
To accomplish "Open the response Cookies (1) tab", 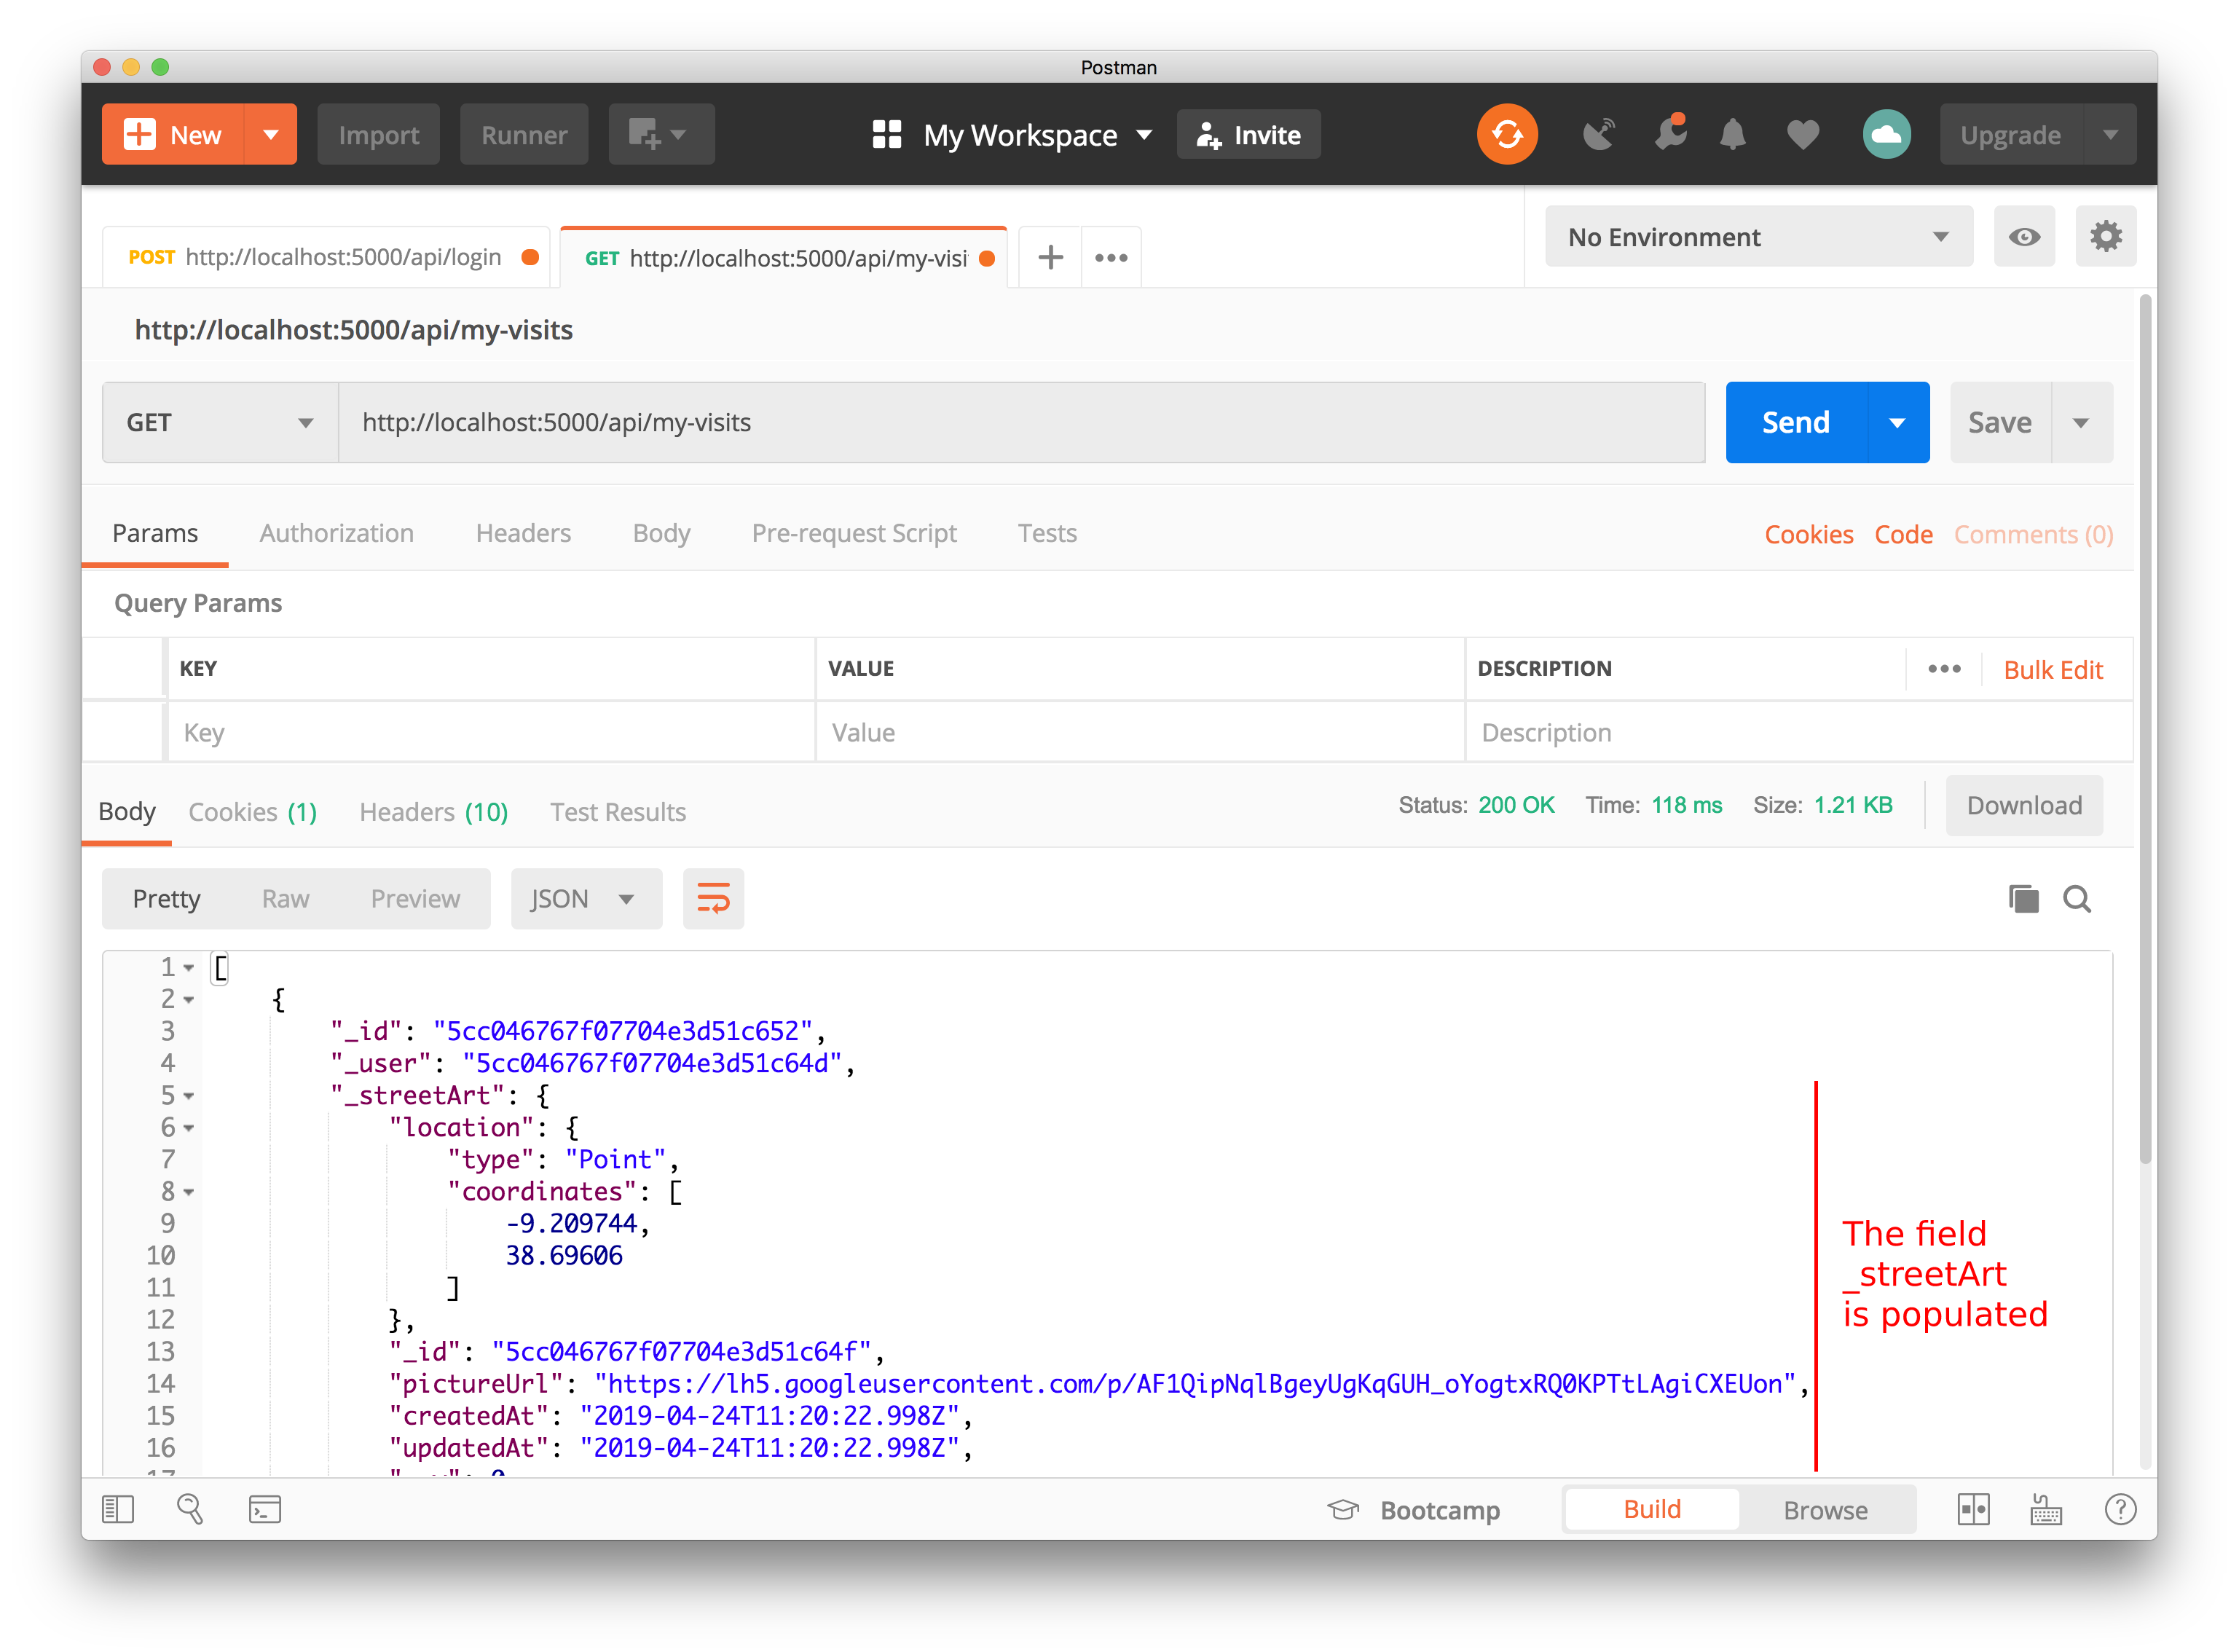I will coord(252,812).
